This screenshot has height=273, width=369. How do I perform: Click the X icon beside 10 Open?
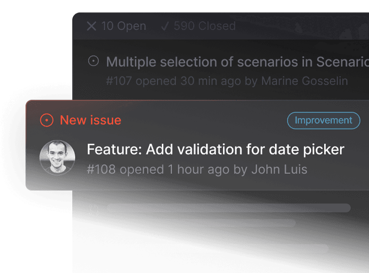92,26
